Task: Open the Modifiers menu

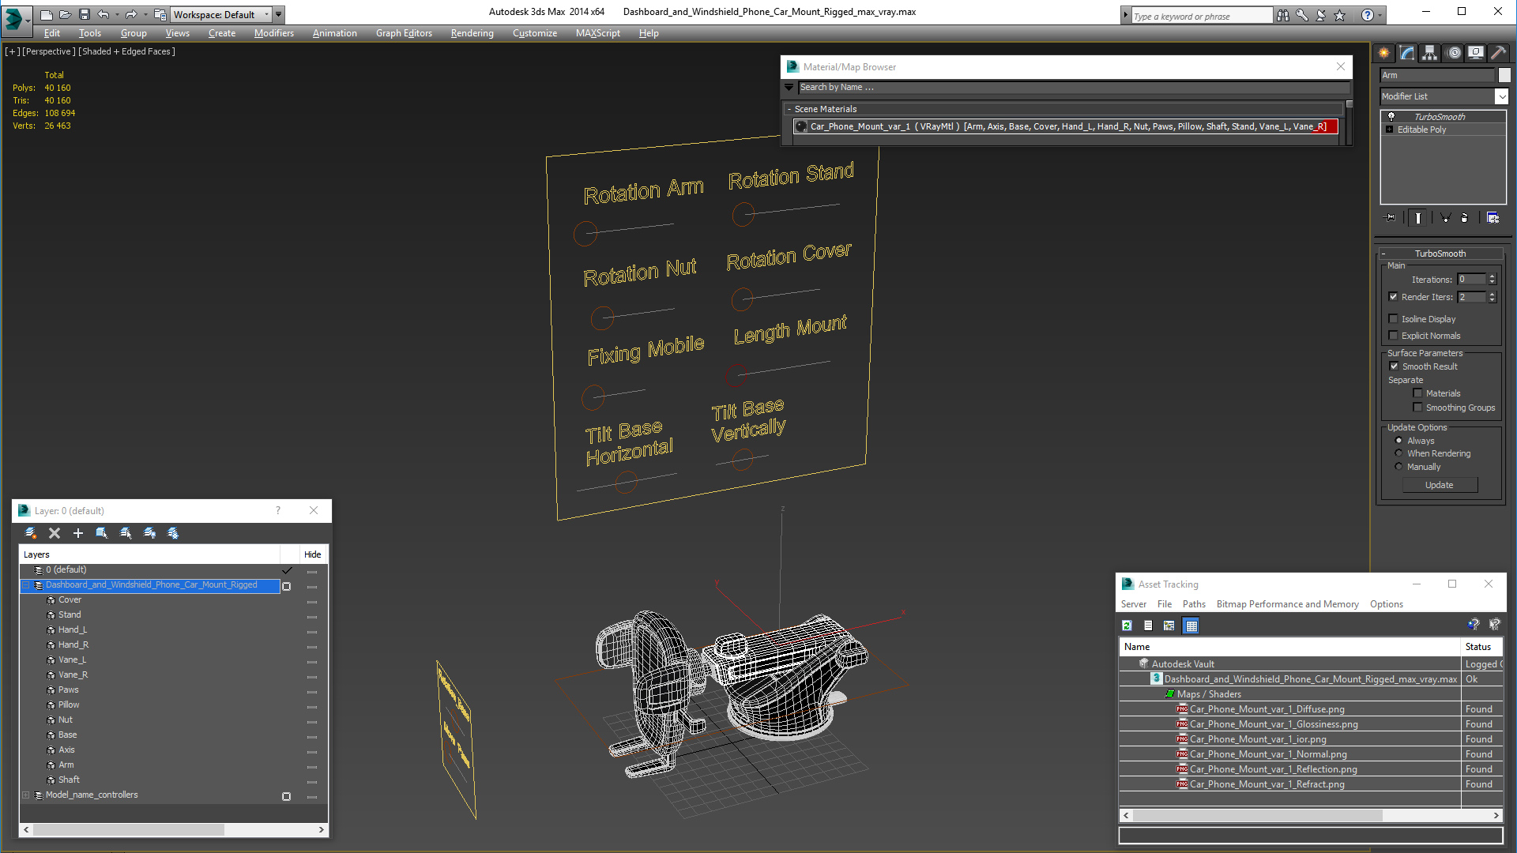Action: click(274, 33)
